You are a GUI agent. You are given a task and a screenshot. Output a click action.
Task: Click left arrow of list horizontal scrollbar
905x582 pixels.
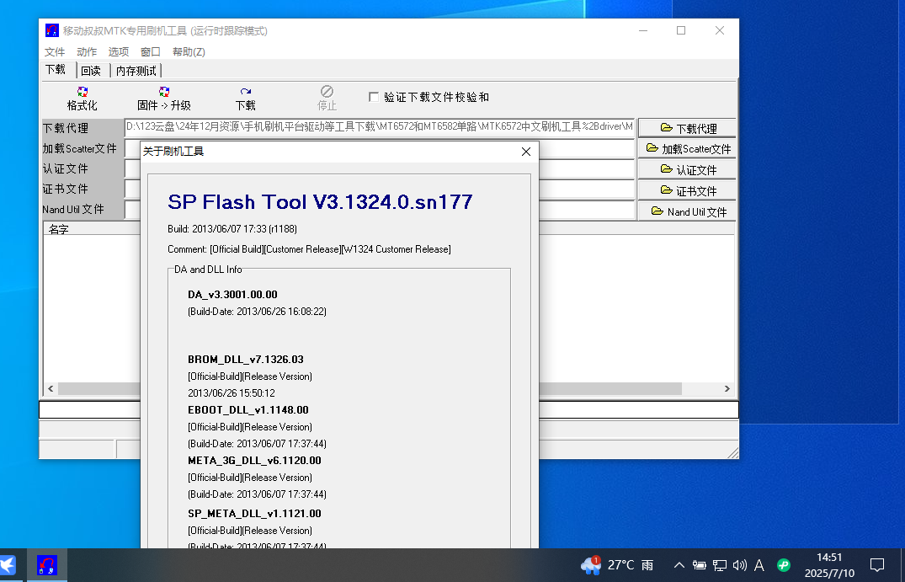coord(51,388)
